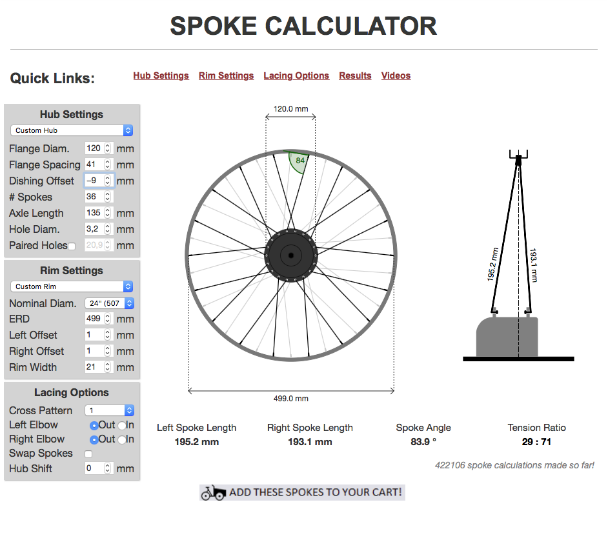Click the cargo bike cart icon
Viewport: 608px width, 549px height.
click(213, 493)
